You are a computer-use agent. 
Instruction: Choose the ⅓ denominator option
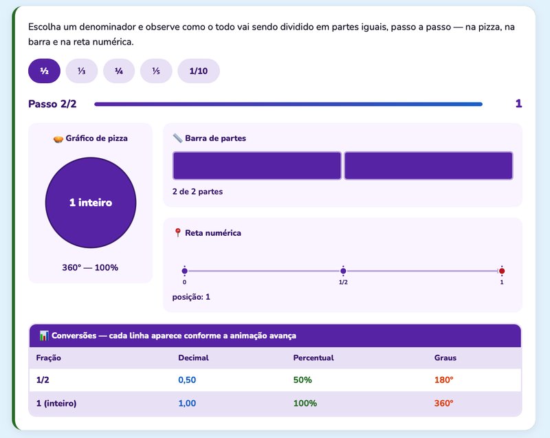[82, 71]
